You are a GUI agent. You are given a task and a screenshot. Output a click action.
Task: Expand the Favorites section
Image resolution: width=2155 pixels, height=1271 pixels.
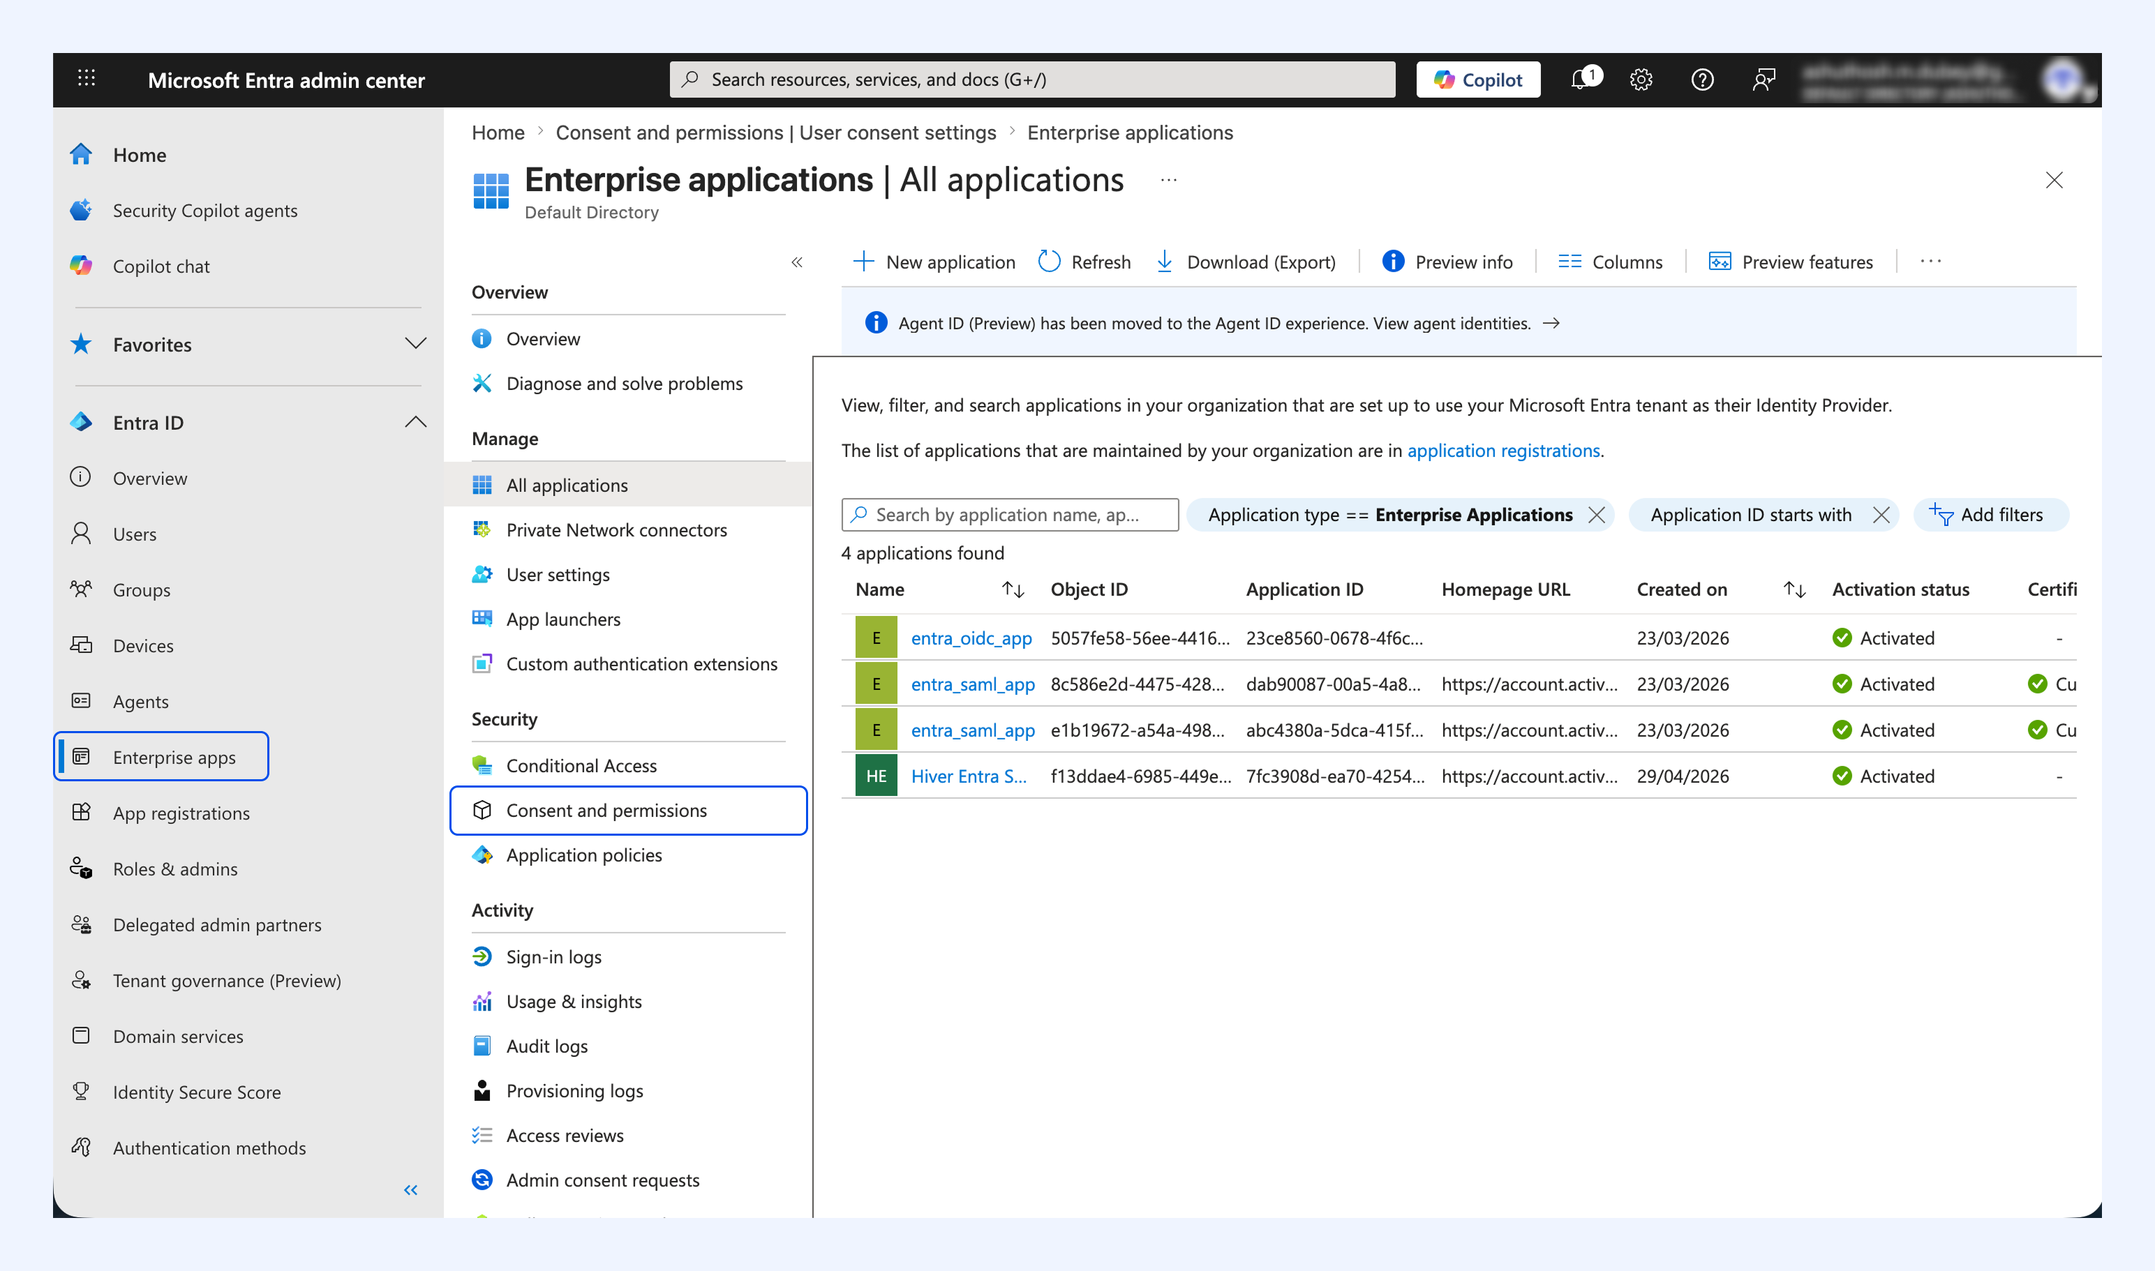point(415,343)
